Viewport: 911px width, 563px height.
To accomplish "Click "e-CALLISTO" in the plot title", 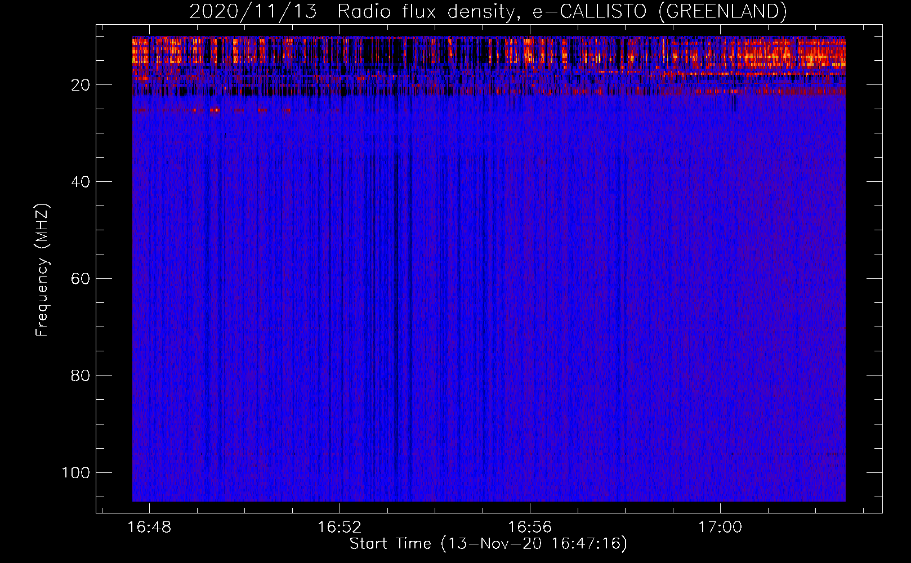I will 590,11.
